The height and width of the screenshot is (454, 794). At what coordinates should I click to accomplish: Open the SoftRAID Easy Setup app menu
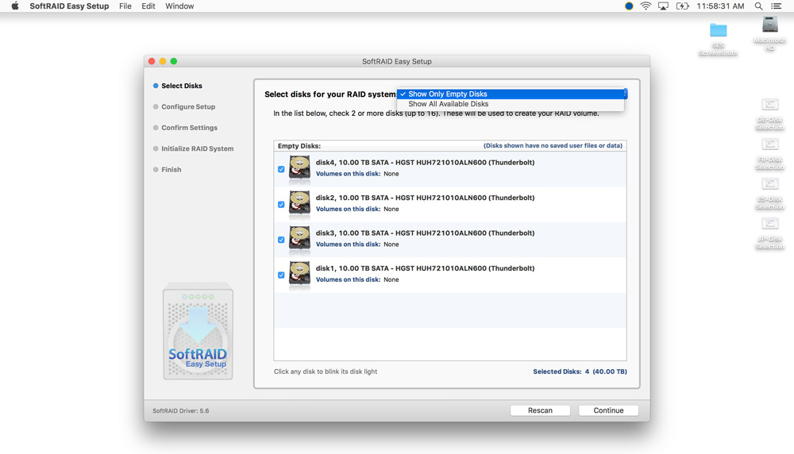click(x=69, y=6)
